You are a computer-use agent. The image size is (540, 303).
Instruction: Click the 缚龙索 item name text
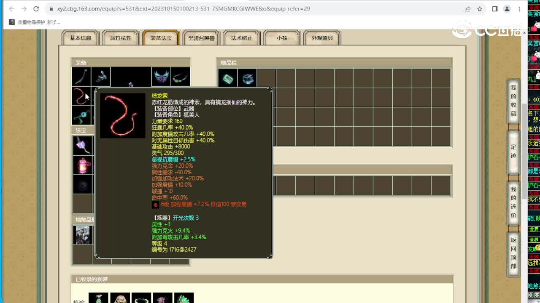[159, 96]
